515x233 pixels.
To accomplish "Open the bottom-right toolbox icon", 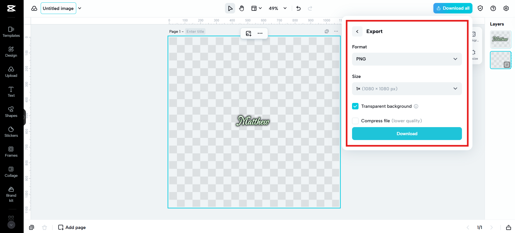I will tap(509, 227).
